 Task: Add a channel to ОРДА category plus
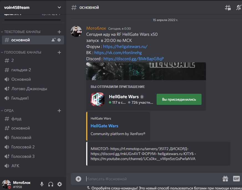pyautogui.click(x=59, y=111)
